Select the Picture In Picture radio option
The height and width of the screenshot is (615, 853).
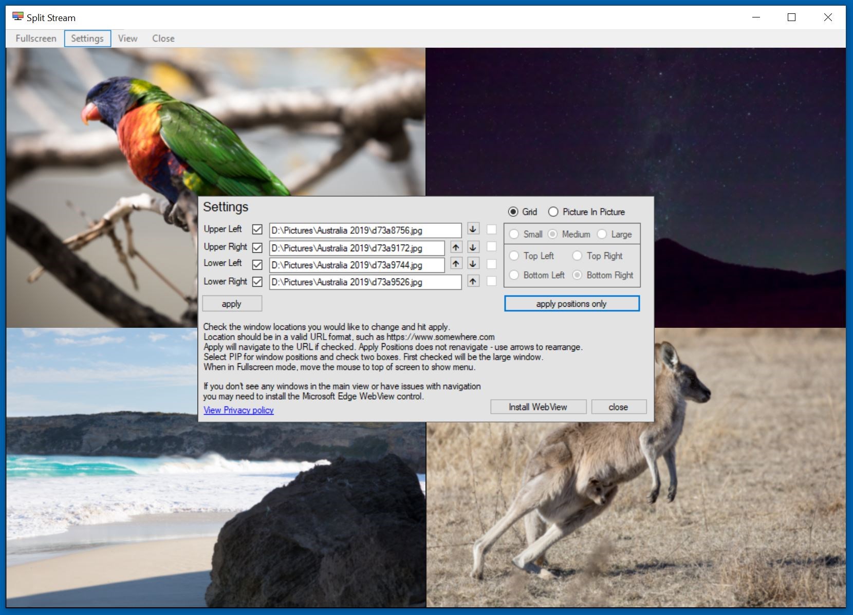[x=586, y=212]
